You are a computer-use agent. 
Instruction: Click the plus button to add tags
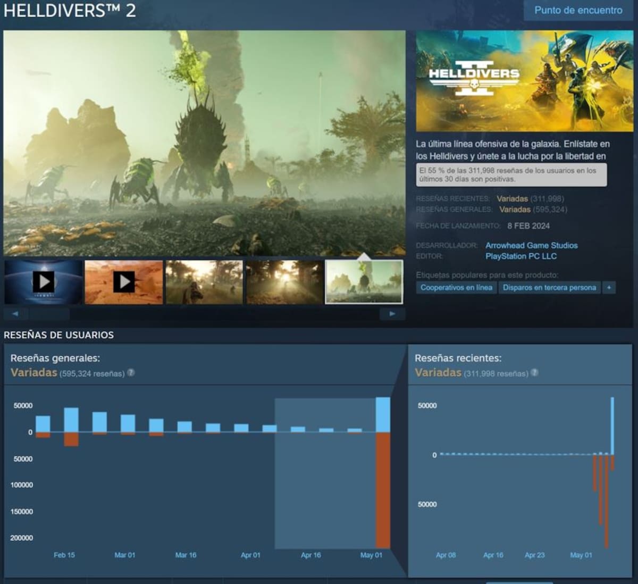pos(609,288)
